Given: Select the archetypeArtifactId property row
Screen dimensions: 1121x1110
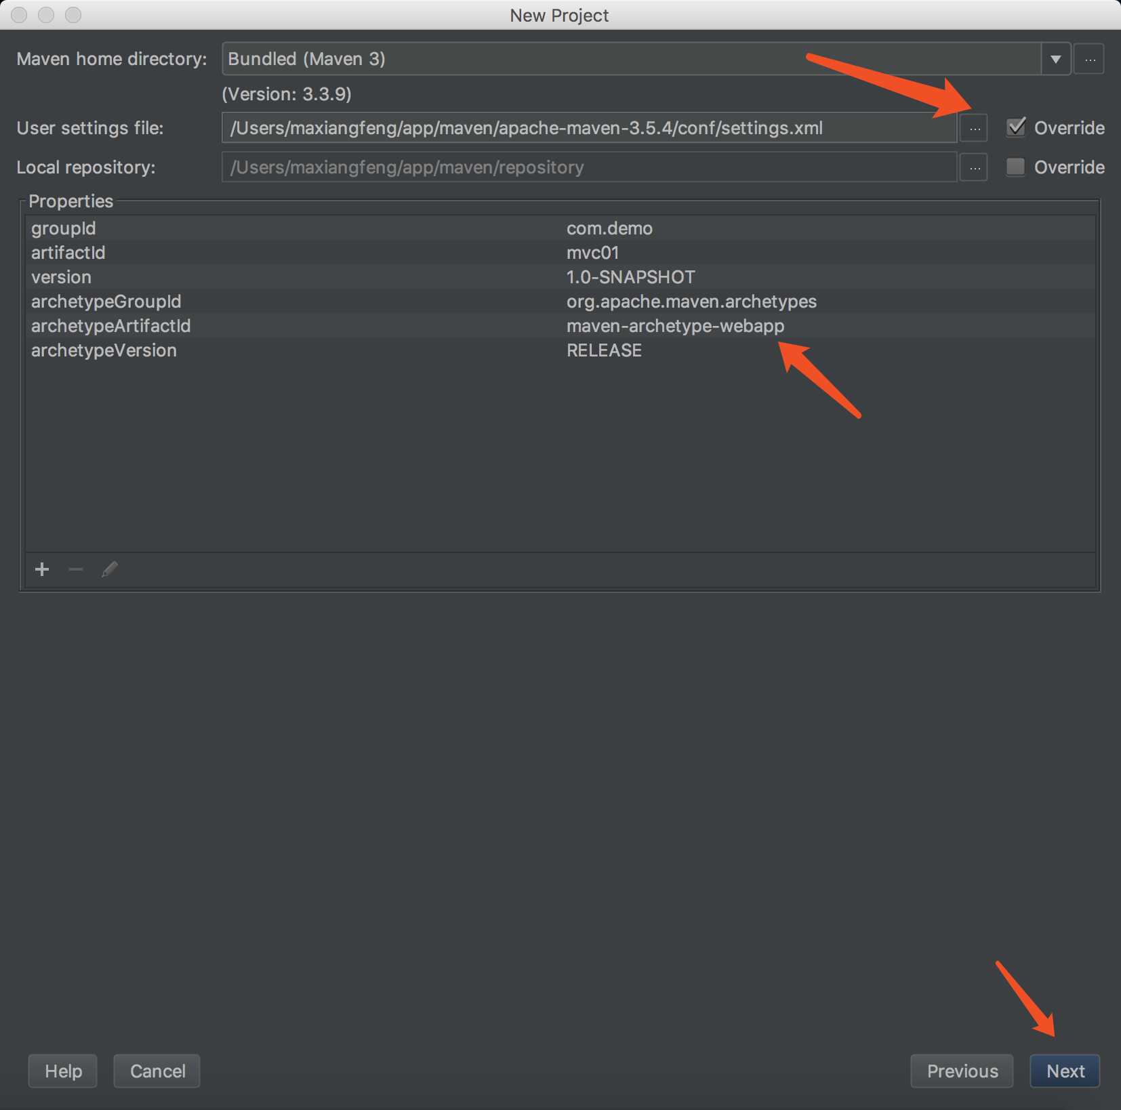Looking at the screenshot, I should 560,326.
